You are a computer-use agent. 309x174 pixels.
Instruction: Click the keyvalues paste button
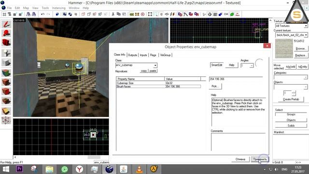pos(153,71)
